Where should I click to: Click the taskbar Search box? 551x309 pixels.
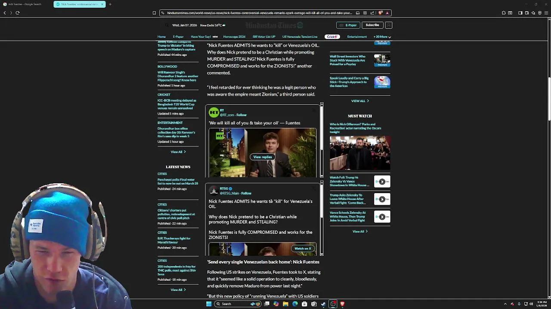237,304
